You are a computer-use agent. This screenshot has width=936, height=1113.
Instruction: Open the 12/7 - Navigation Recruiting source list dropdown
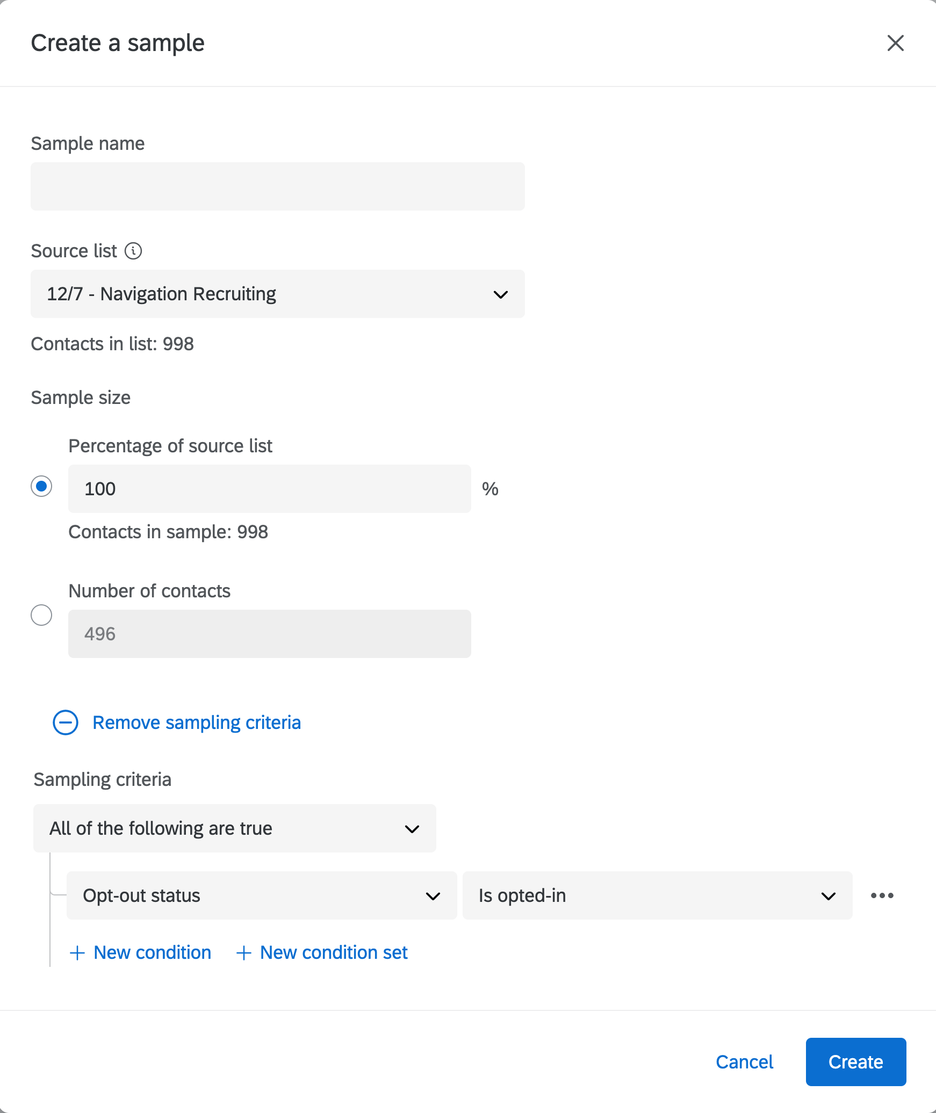pos(277,294)
